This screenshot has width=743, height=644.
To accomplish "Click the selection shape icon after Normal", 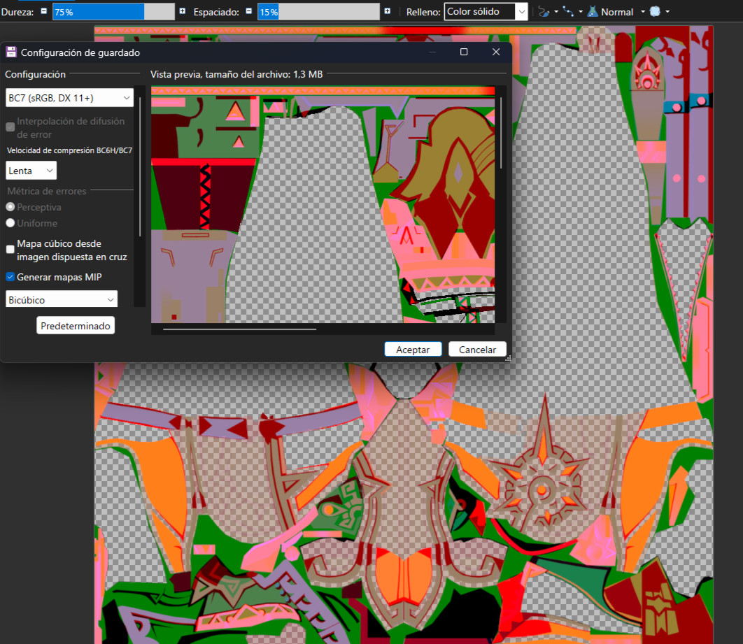I will (x=656, y=11).
